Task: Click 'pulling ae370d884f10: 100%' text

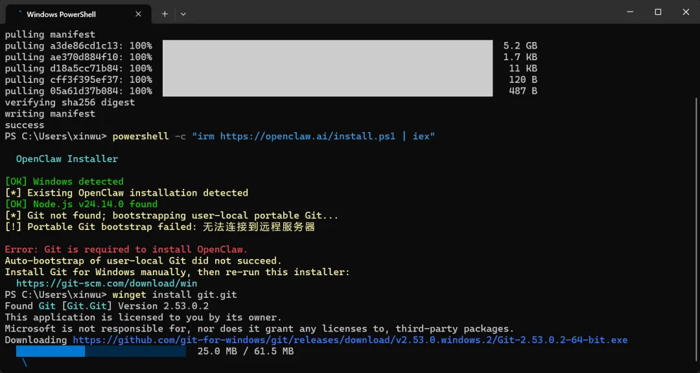Action: 78,57
